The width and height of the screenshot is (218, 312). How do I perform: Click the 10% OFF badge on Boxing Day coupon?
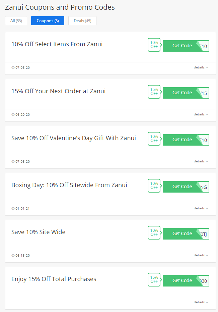154,186
